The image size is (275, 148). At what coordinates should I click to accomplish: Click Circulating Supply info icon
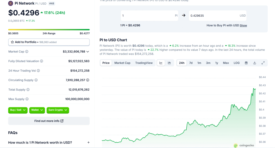(x=36, y=80)
